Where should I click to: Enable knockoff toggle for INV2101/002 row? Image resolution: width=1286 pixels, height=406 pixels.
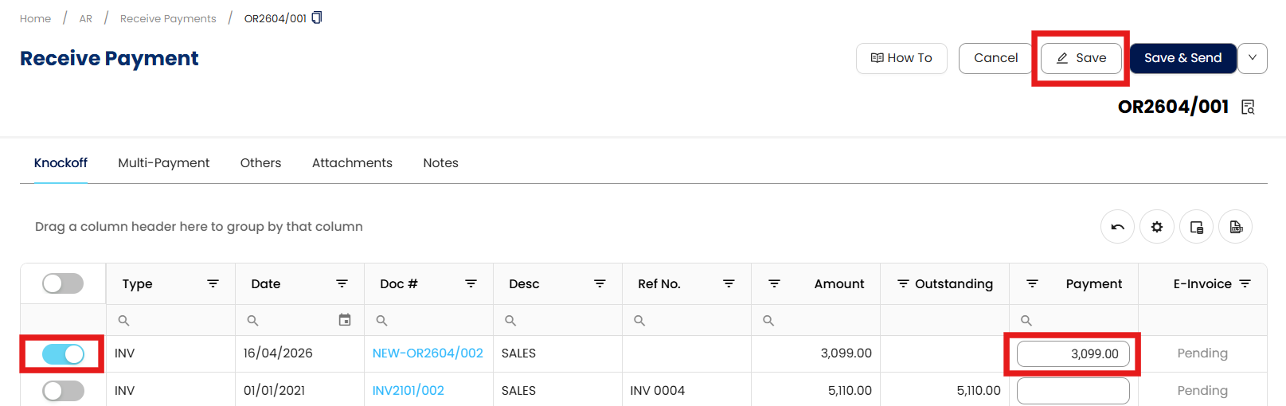pos(63,391)
